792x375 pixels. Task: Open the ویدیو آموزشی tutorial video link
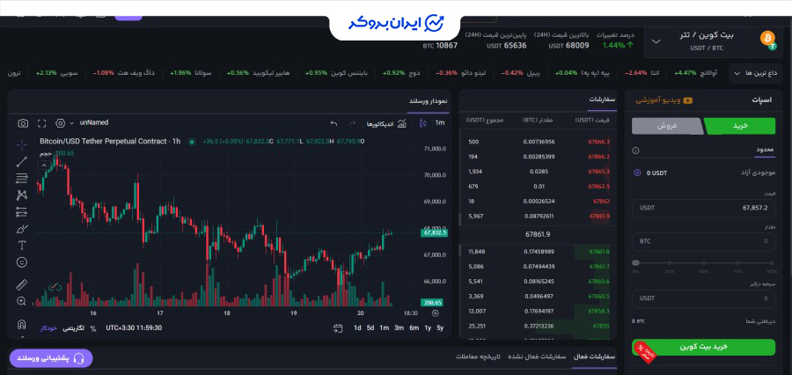pos(664,100)
